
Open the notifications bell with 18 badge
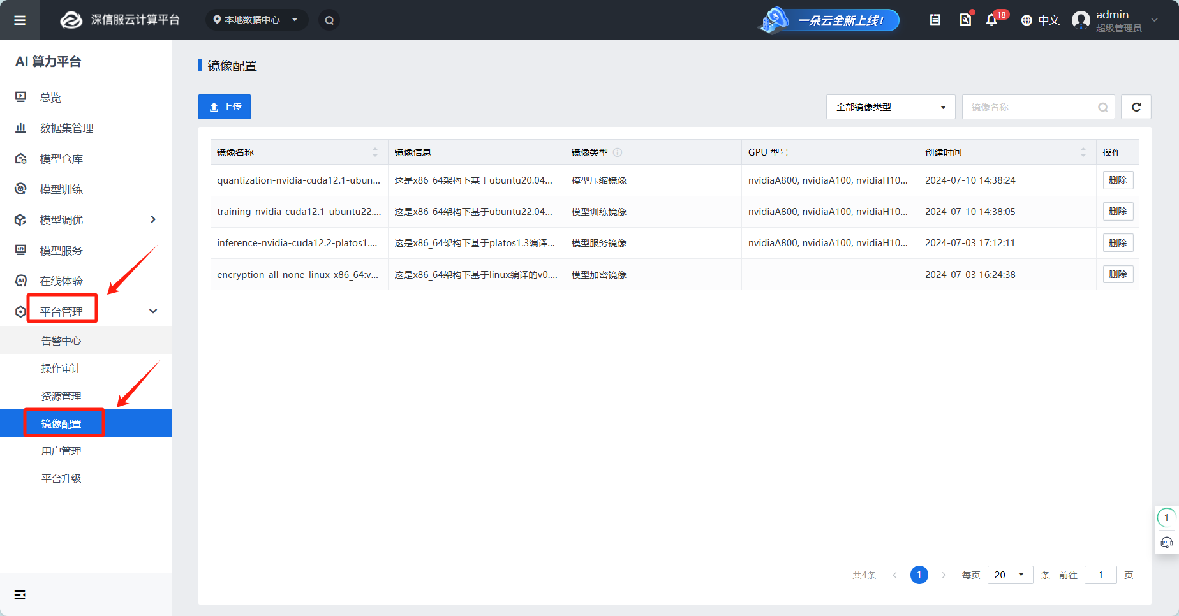point(991,20)
